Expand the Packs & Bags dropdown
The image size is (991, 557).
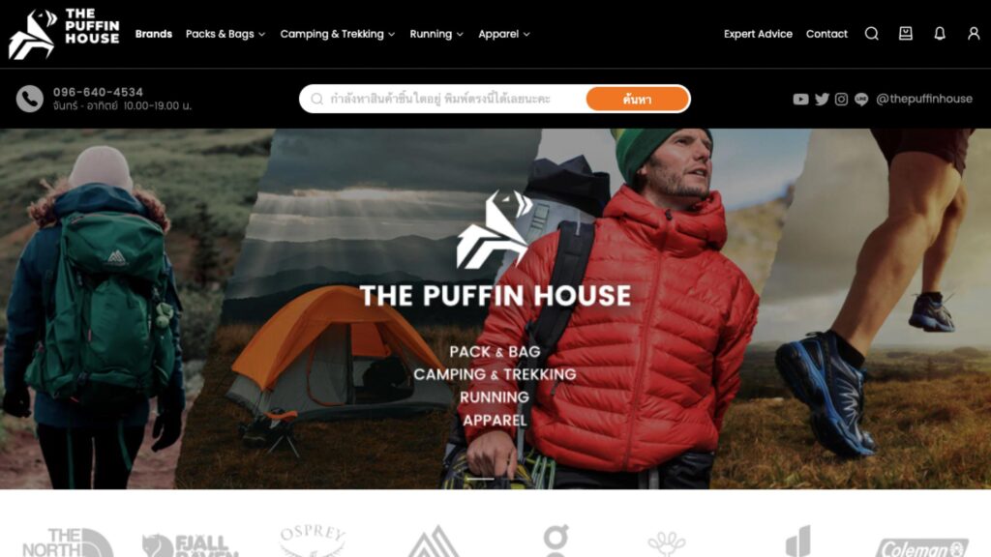tap(225, 34)
